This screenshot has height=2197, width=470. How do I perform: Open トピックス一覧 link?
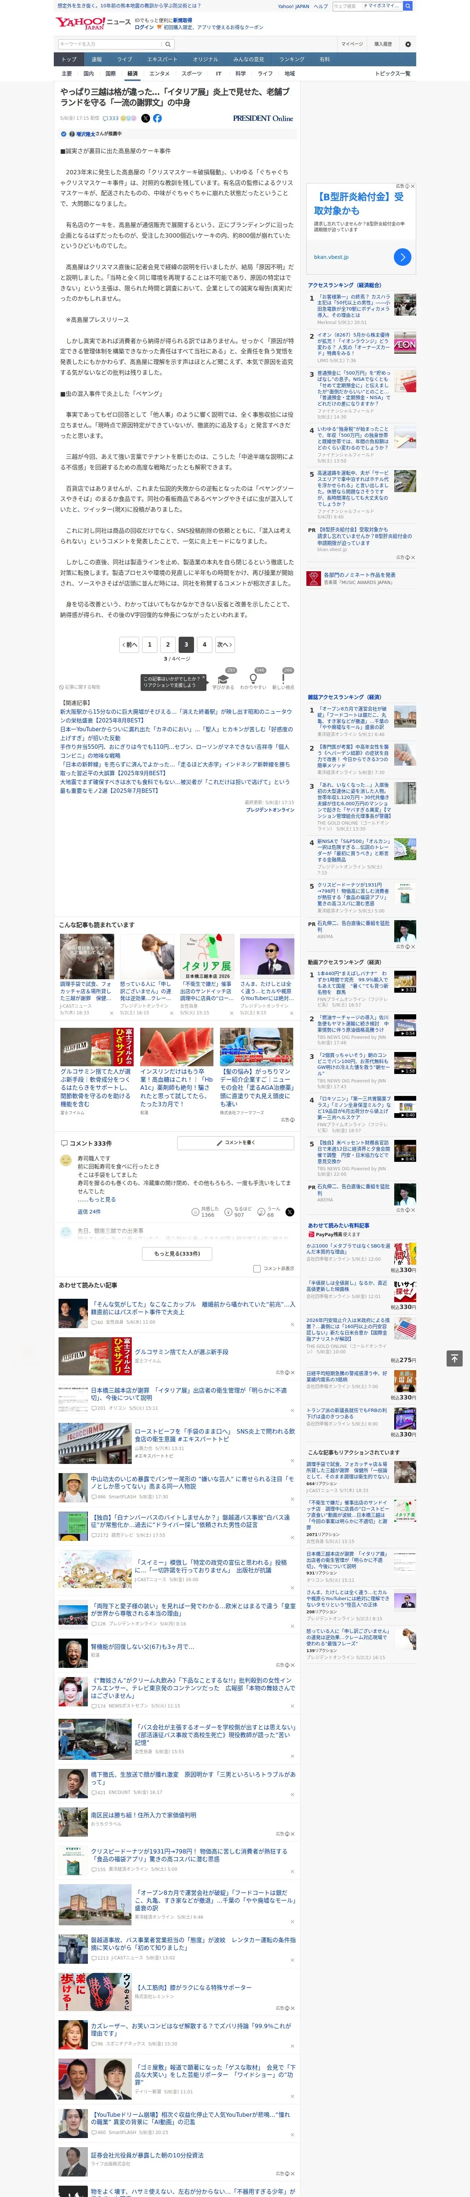point(392,73)
